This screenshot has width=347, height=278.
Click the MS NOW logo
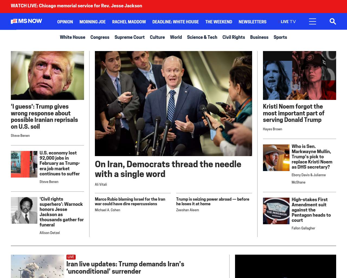[x=26, y=21]
